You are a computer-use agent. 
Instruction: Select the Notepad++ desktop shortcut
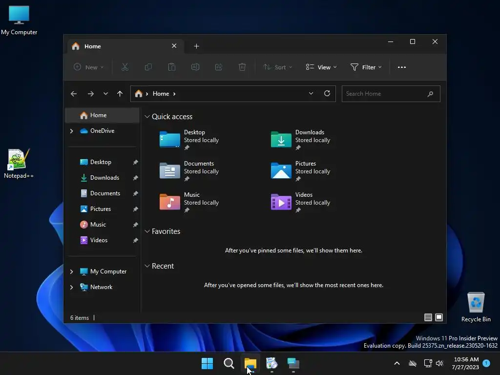pyautogui.click(x=19, y=164)
